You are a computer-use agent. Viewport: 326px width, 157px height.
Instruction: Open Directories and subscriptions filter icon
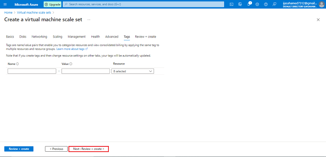tap(240, 4)
